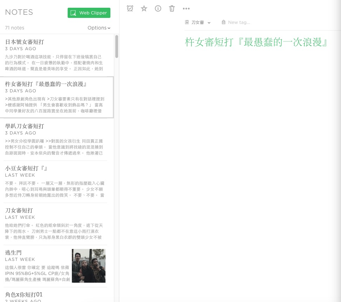
Task: Click the Web Clipper button
Action: (89, 13)
